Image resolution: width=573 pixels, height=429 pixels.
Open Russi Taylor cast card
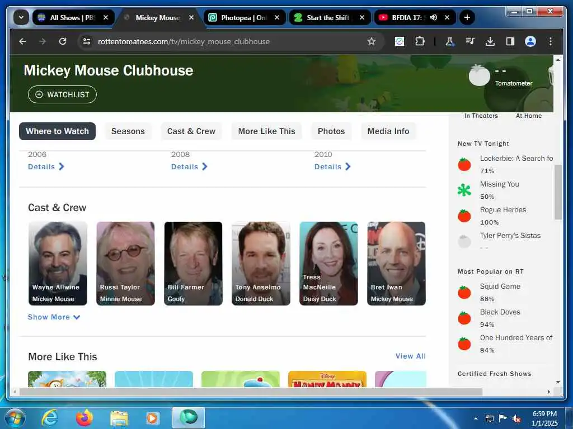pyautogui.click(x=125, y=264)
